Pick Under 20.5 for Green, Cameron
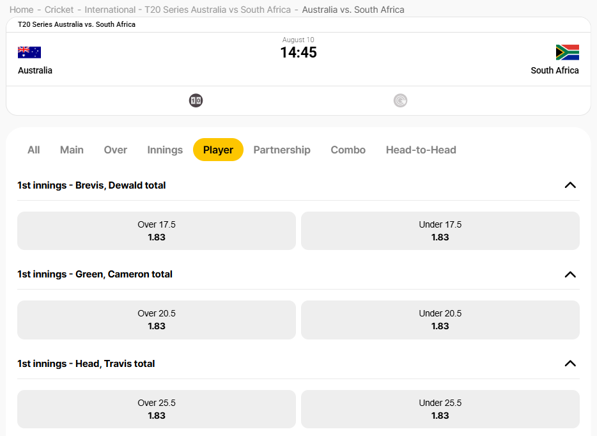The width and height of the screenshot is (597, 436). pos(440,320)
